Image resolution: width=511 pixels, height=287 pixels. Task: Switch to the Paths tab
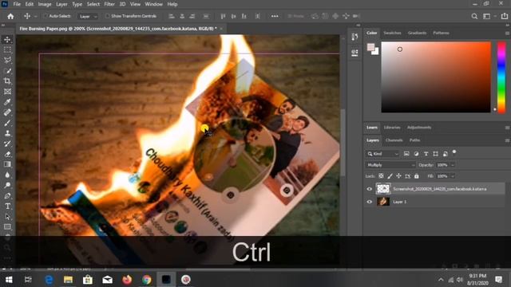[414, 140]
